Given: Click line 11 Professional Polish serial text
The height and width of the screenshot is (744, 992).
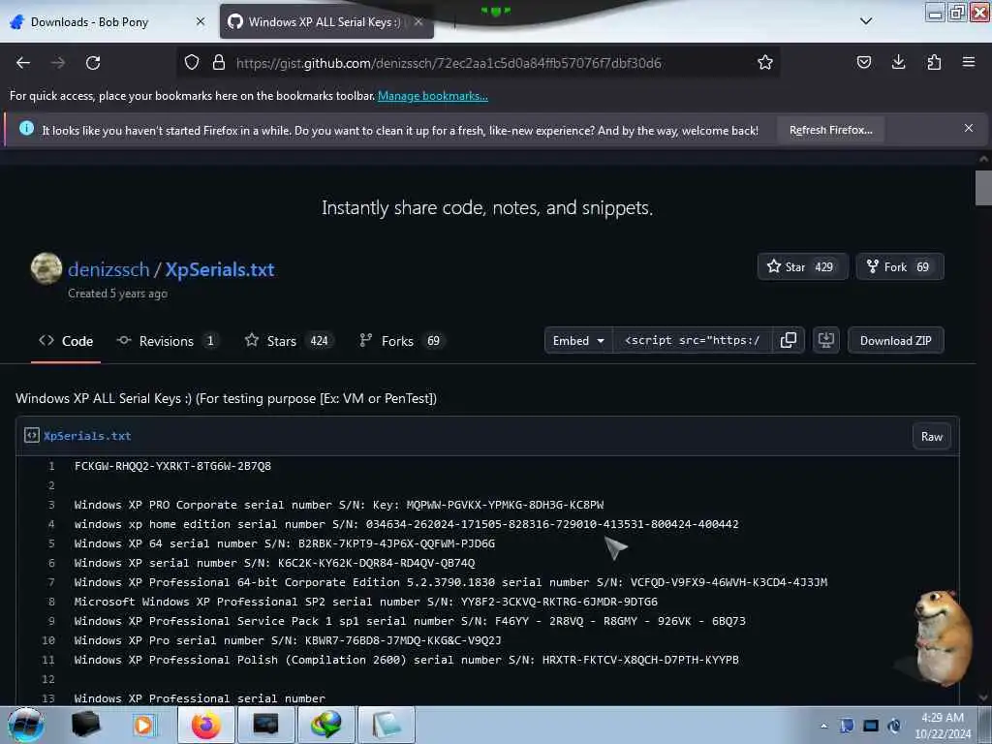Looking at the screenshot, I should (x=406, y=660).
